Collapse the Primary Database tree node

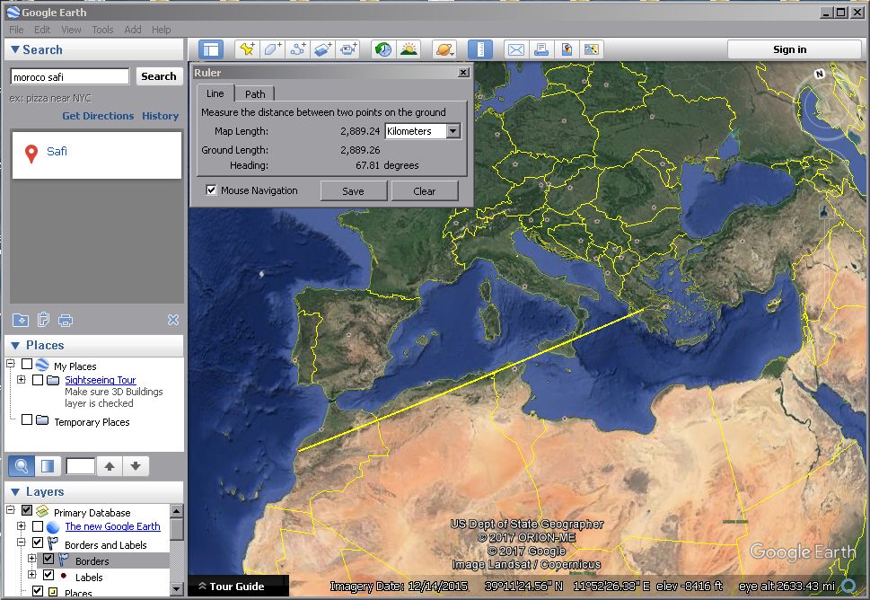pos(11,509)
